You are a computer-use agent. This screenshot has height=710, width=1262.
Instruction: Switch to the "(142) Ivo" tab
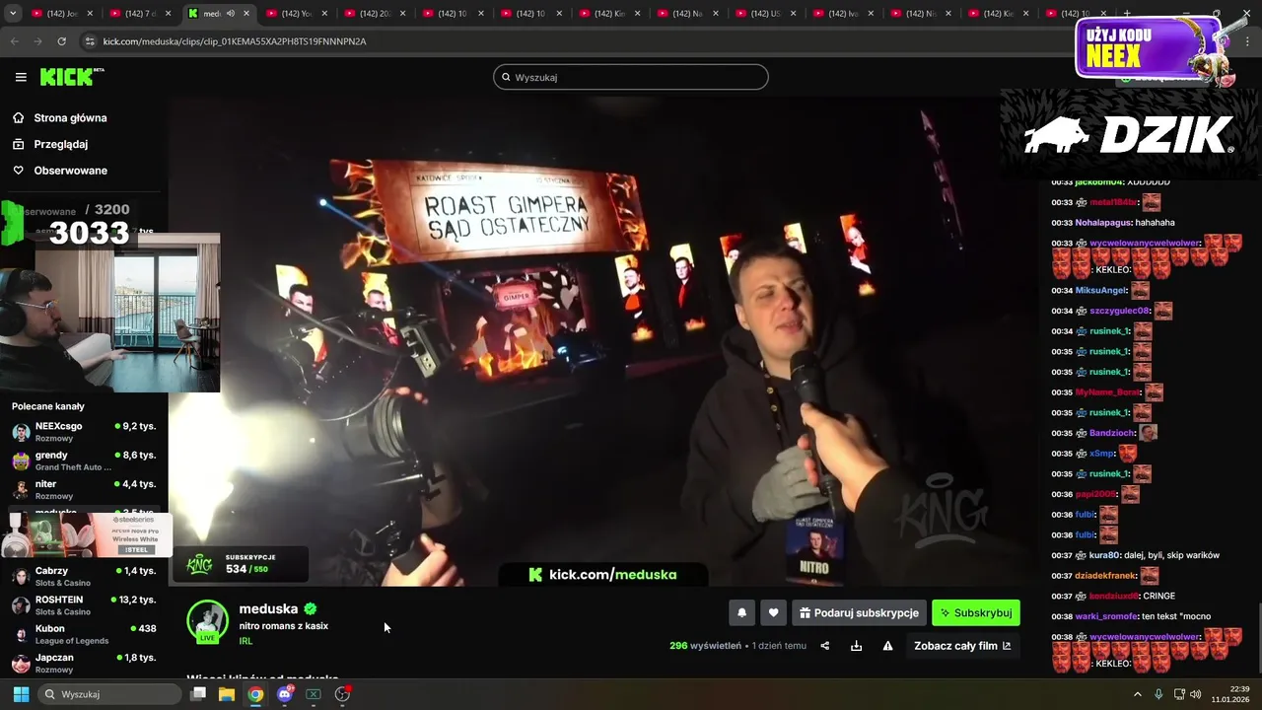[x=843, y=14]
